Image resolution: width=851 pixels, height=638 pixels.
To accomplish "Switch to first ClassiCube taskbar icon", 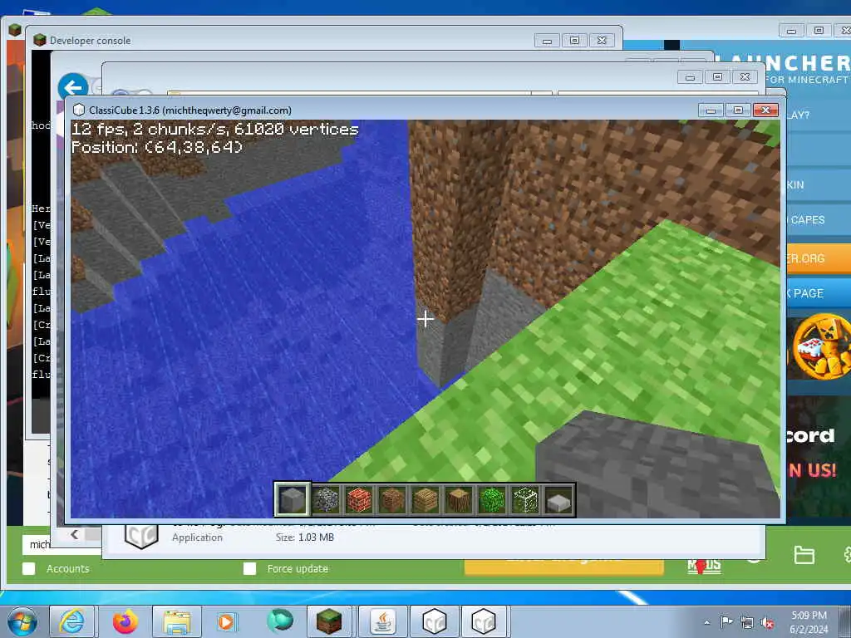I will click(434, 621).
